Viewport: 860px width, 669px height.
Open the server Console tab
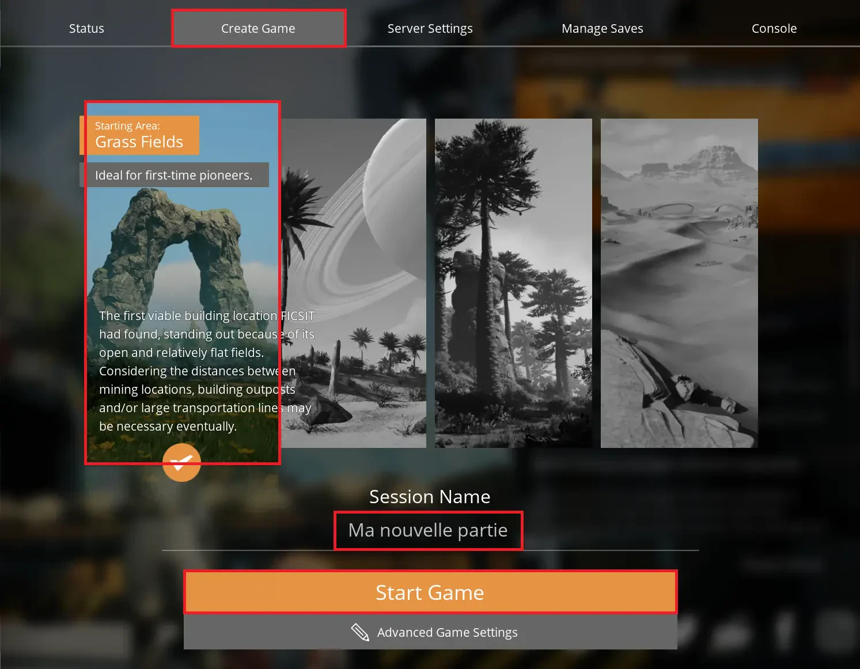(x=774, y=28)
